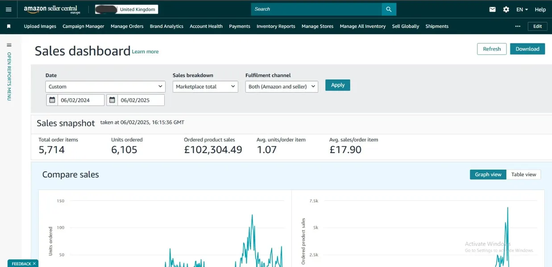Click the Ordered product sales value £102,304.49
The width and height of the screenshot is (552, 267).
click(213, 150)
